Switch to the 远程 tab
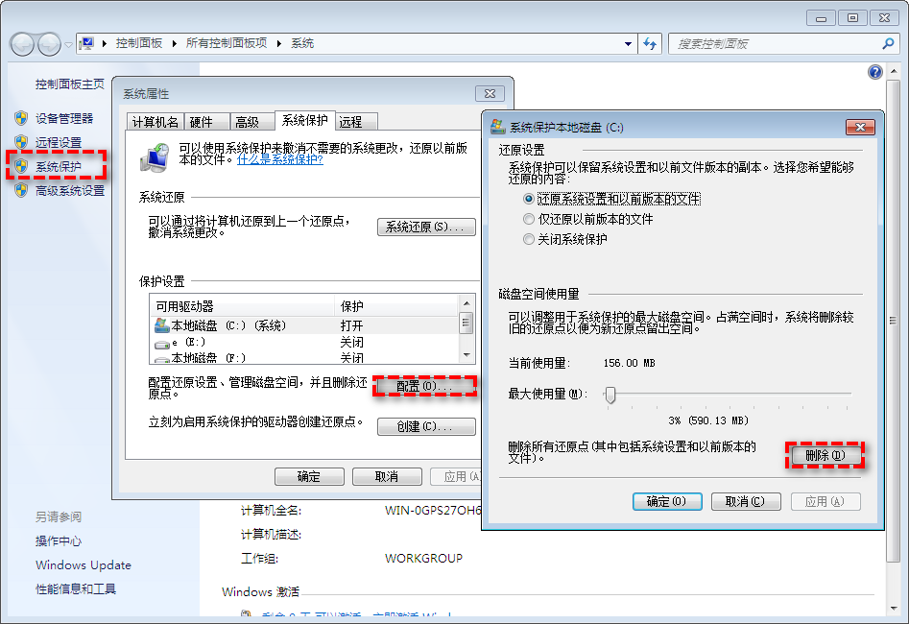 [x=356, y=122]
